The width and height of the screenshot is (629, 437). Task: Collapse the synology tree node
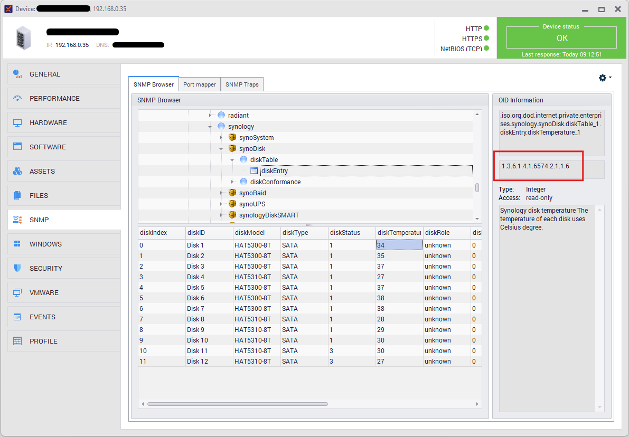pos(210,127)
